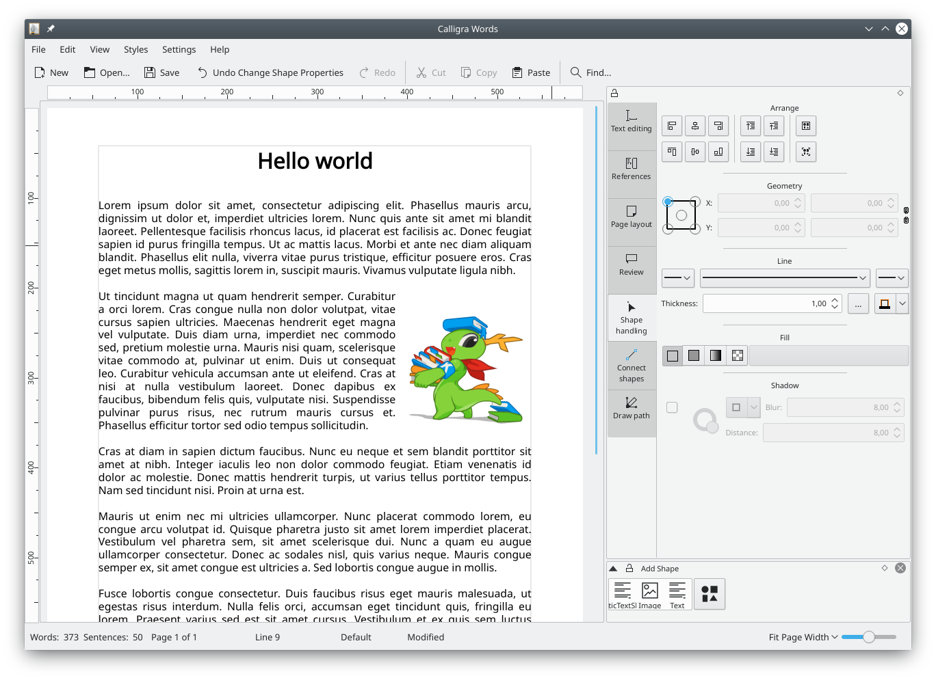Switch to the Page layout tool
The height and width of the screenshot is (680, 936).
pyautogui.click(x=631, y=217)
